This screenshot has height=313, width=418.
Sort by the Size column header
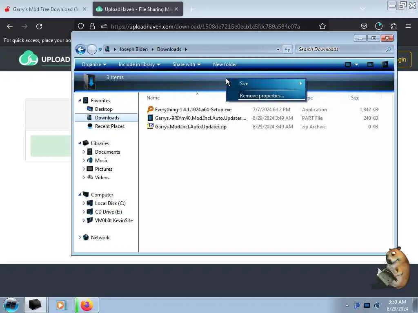click(x=355, y=98)
